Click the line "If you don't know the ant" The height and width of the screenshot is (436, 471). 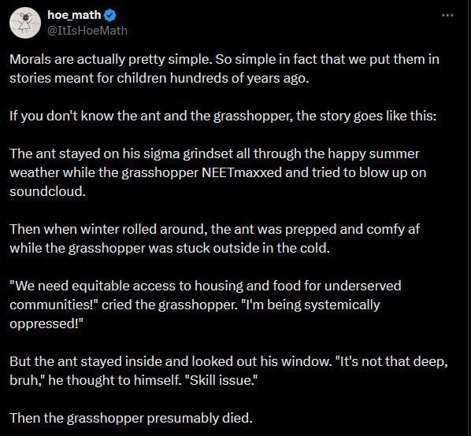[223, 116]
